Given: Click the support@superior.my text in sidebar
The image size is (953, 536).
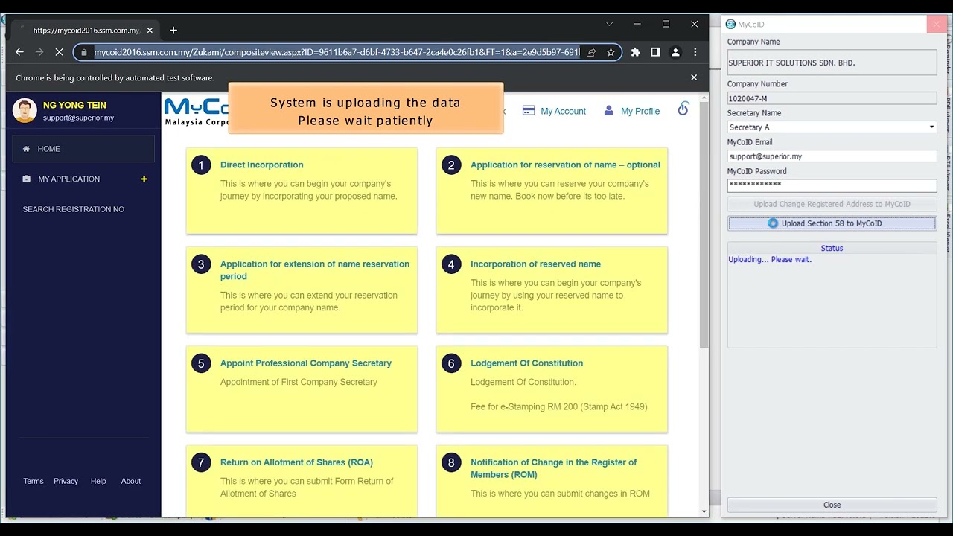Looking at the screenshot, I should (78, 118).
